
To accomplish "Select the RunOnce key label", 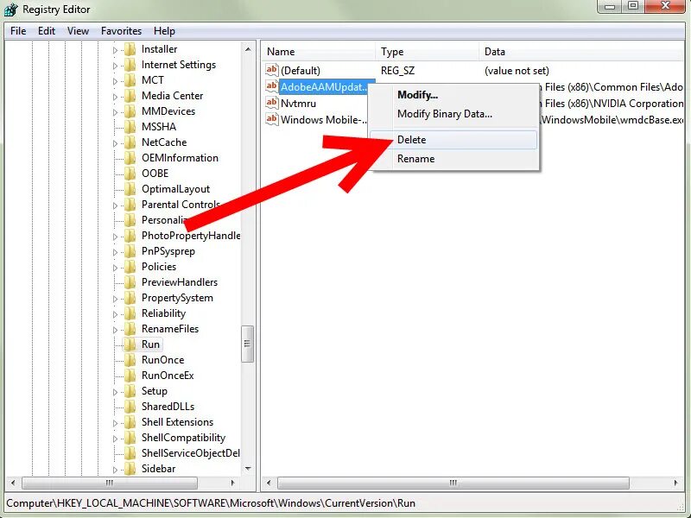I will tap(162, 360).
